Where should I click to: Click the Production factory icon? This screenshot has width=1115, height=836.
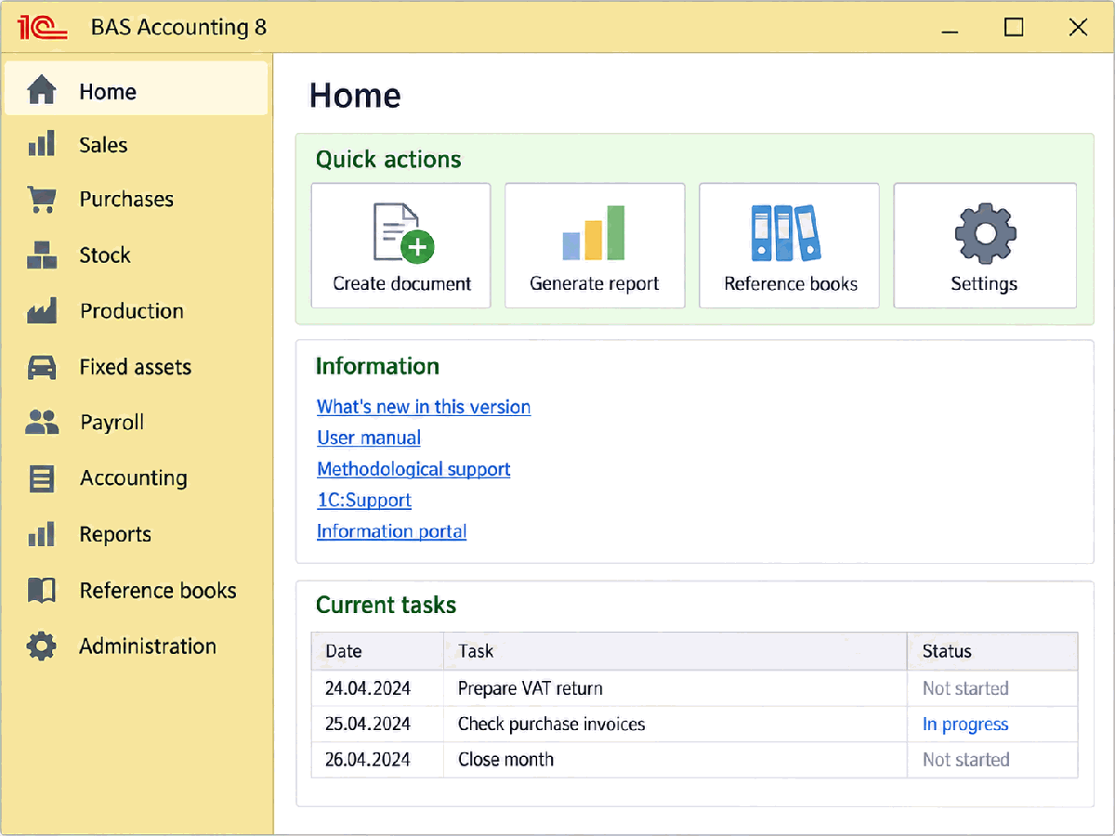pyautogui.click(x=42, y=311)
